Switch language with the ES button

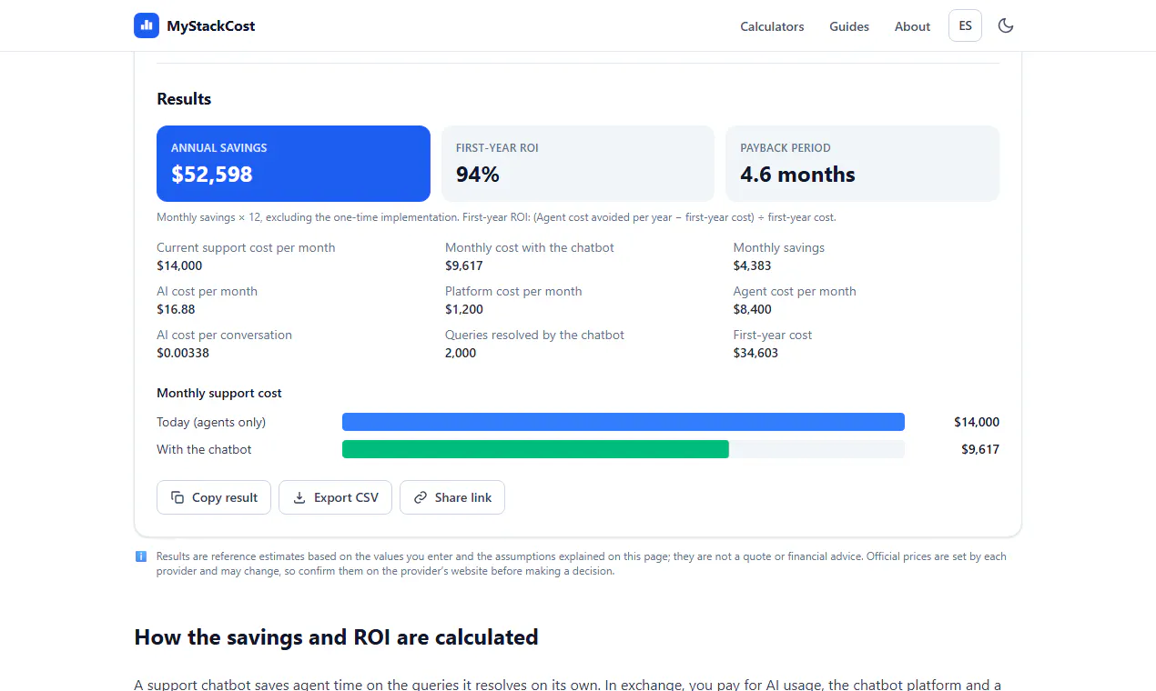[965, 25]
